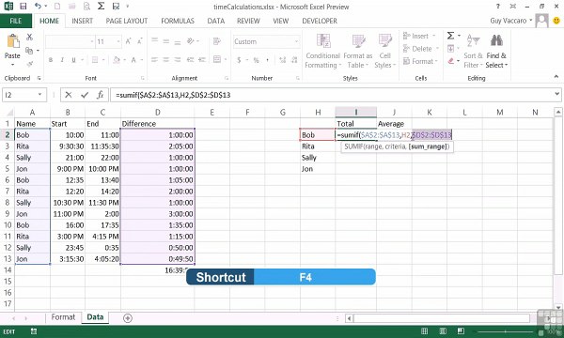Viewport: 564px width, 338px height.
Task: Switch to the REVIEW tab
Action: tap(248, 21)
